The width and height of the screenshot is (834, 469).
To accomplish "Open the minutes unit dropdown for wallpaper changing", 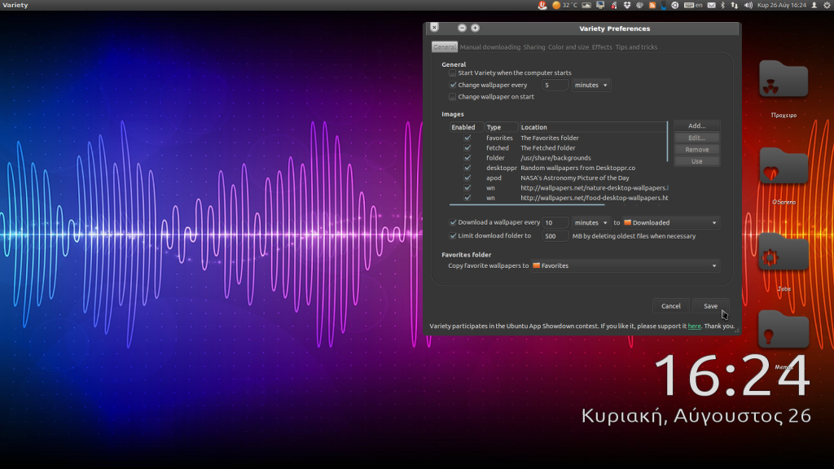I will [x=590, y=85].
